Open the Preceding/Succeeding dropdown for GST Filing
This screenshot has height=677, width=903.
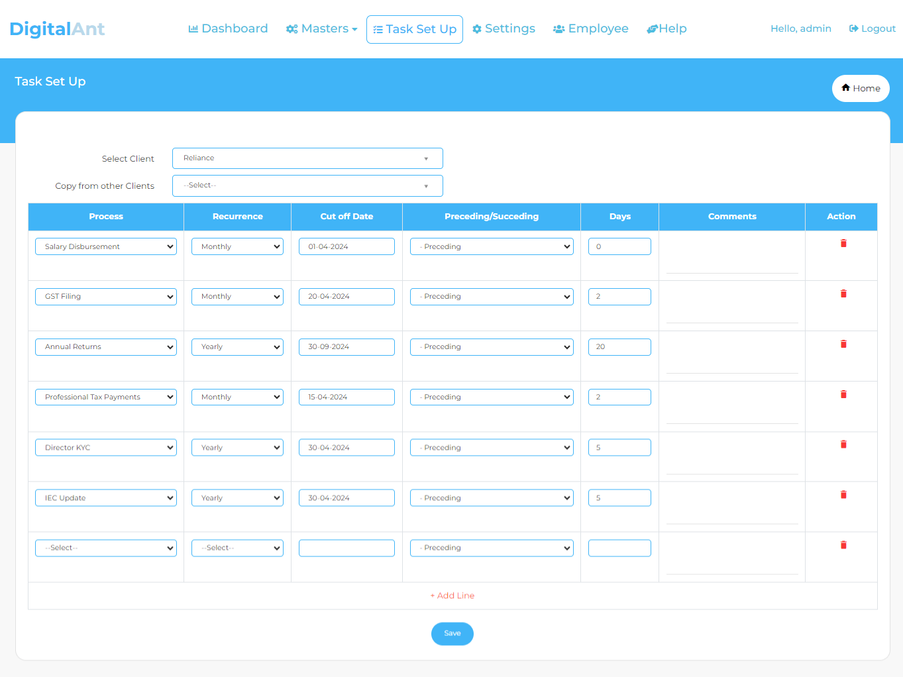tap(491, 296)
